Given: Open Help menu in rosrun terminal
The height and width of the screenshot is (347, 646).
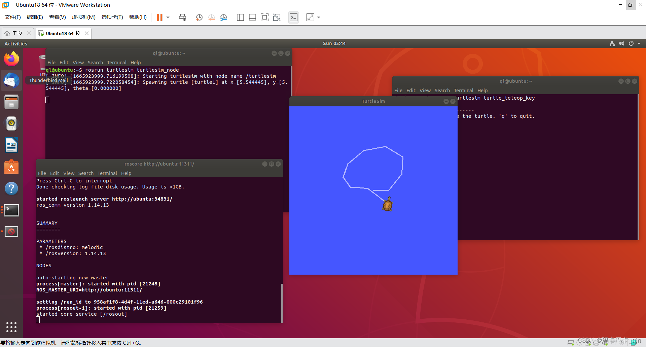Looking at the screenshot, I should point(136,63).
